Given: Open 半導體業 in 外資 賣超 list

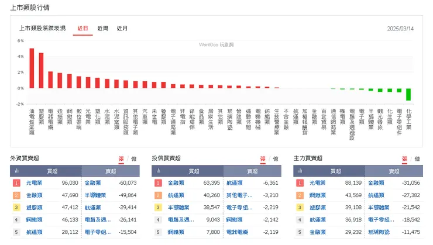Looking at the screenshot, I should pos(95,195).
